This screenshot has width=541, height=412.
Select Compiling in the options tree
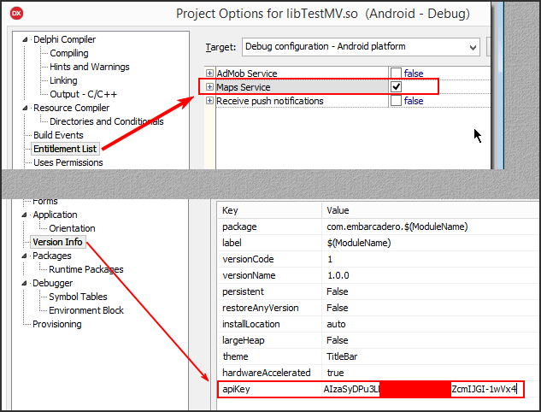pyautogui.click(x=69, y=53)
